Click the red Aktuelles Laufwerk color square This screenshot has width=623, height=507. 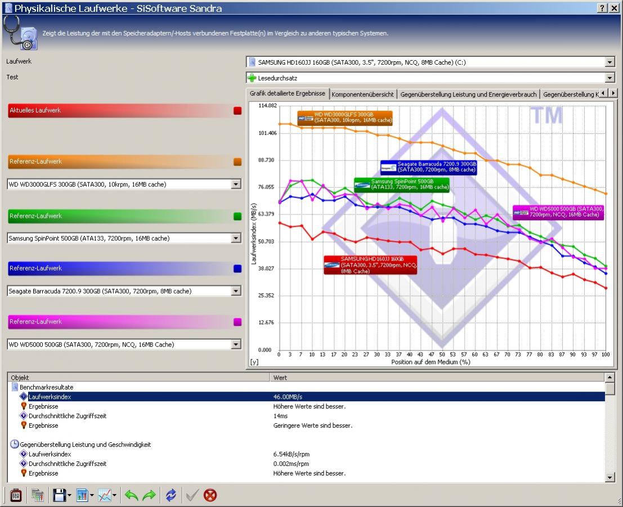[237, 110]
